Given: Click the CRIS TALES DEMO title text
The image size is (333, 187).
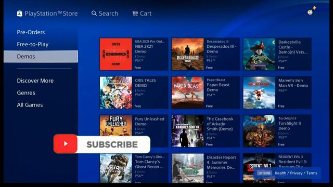Looking at the screenshot, I should tap(145, 83).
